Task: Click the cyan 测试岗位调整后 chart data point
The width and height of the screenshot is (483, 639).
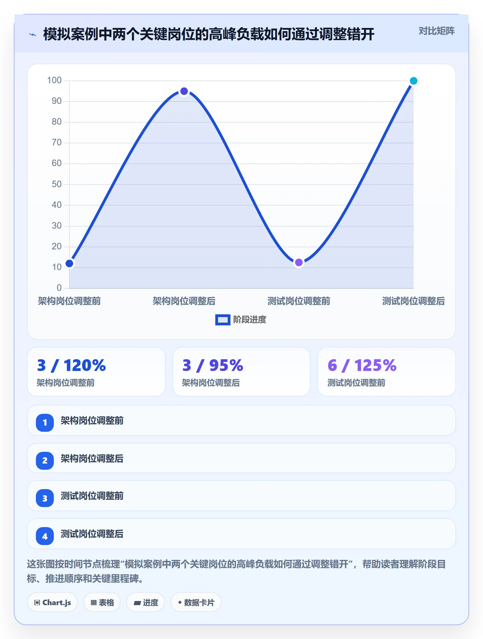Action: coord(413,81)
